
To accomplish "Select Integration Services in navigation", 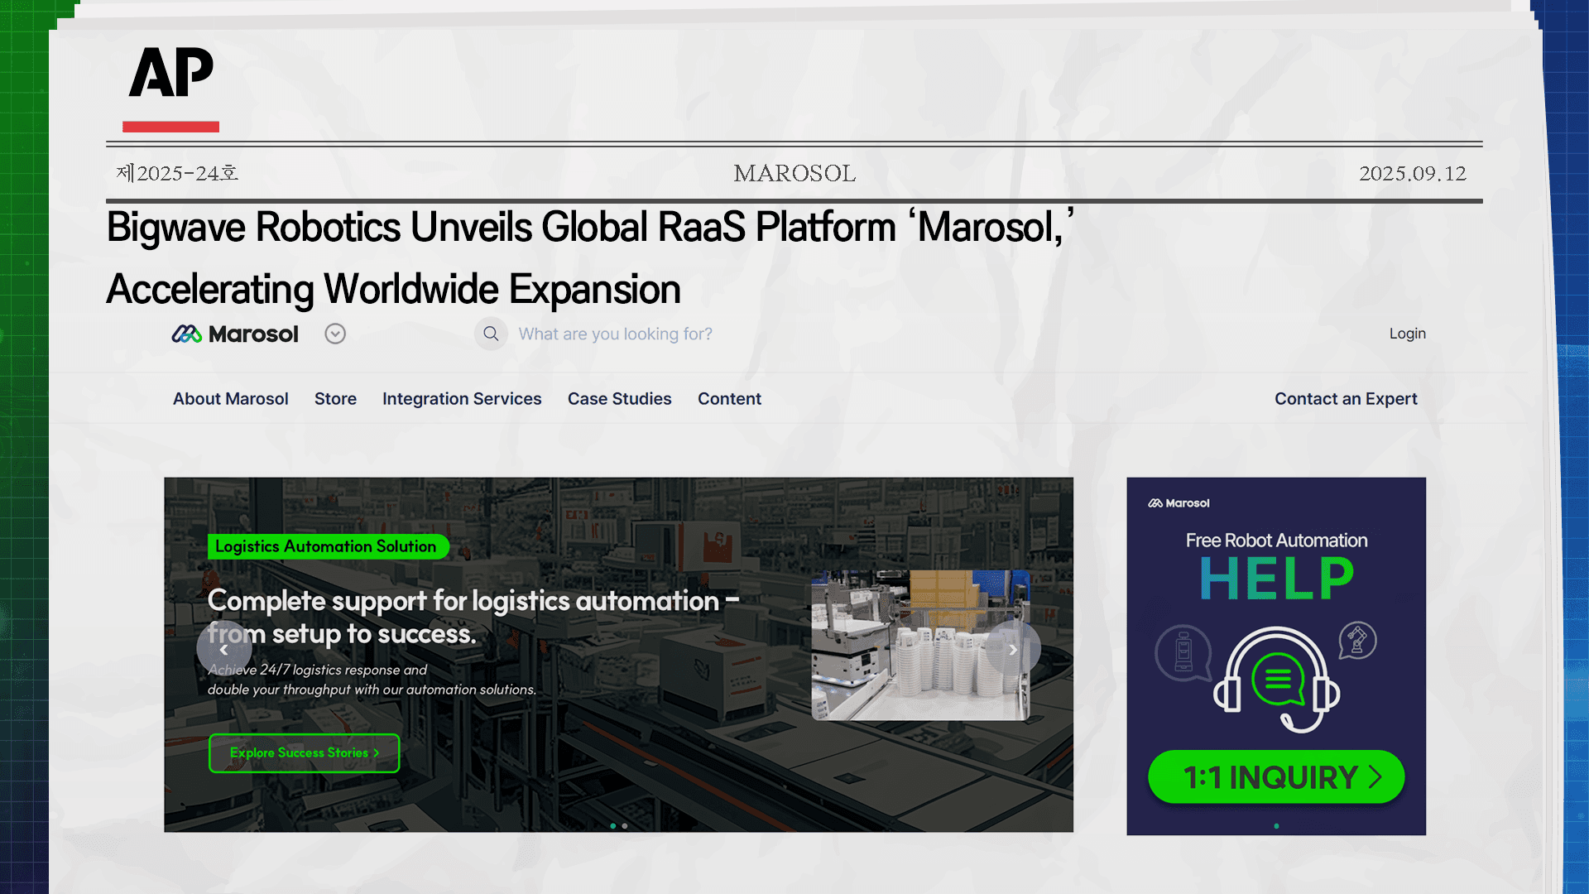I will point(462,399).
